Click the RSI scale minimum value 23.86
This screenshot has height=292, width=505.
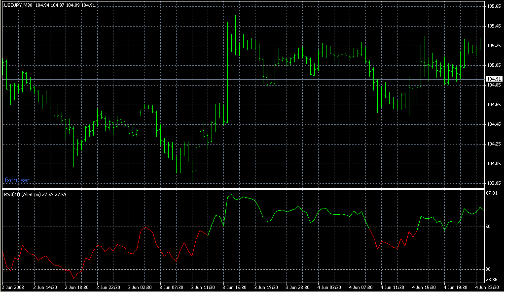(x=492, y=280)
